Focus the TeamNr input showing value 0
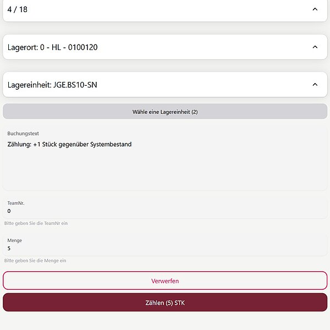Image resolution: width=330 pixels, height=330 pixels. tap(165, 211)
